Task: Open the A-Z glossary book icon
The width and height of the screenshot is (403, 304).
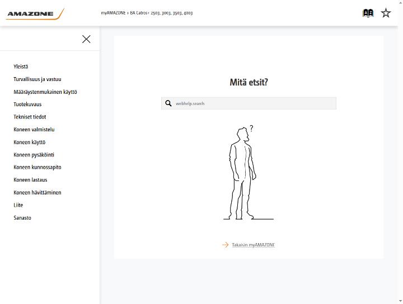Action: [368, 13]
